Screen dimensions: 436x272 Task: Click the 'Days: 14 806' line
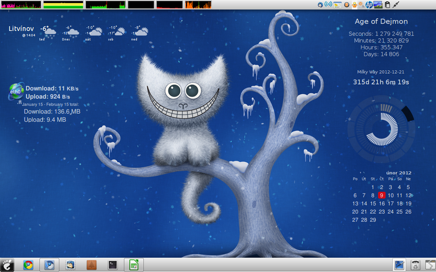381,54
